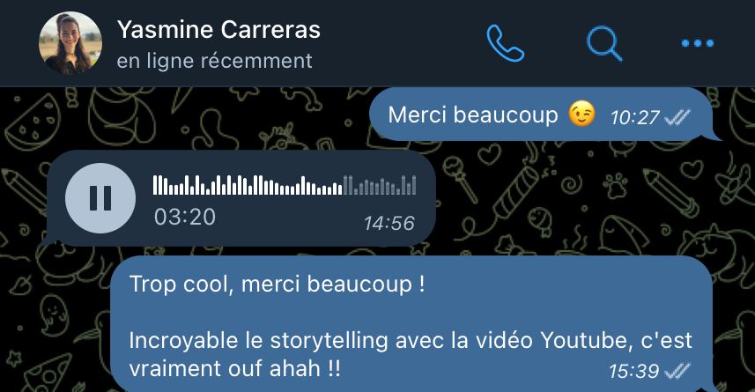Click the winking emoji in the message
Screen dimensions: 755x392
pos(581,115)
